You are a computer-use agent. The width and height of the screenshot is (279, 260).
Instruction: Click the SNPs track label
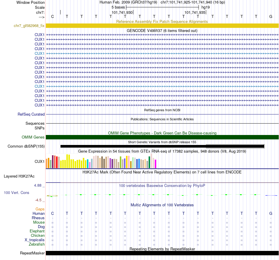[x=40, y=128]
